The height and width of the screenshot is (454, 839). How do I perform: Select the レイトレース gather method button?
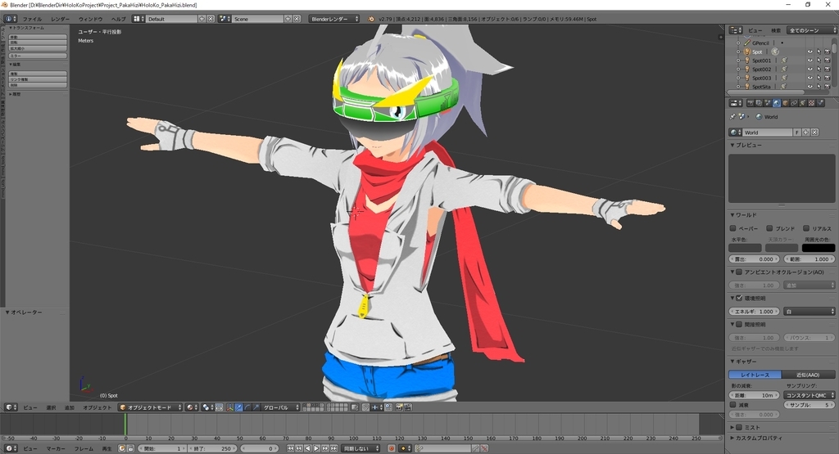point(755,375)
